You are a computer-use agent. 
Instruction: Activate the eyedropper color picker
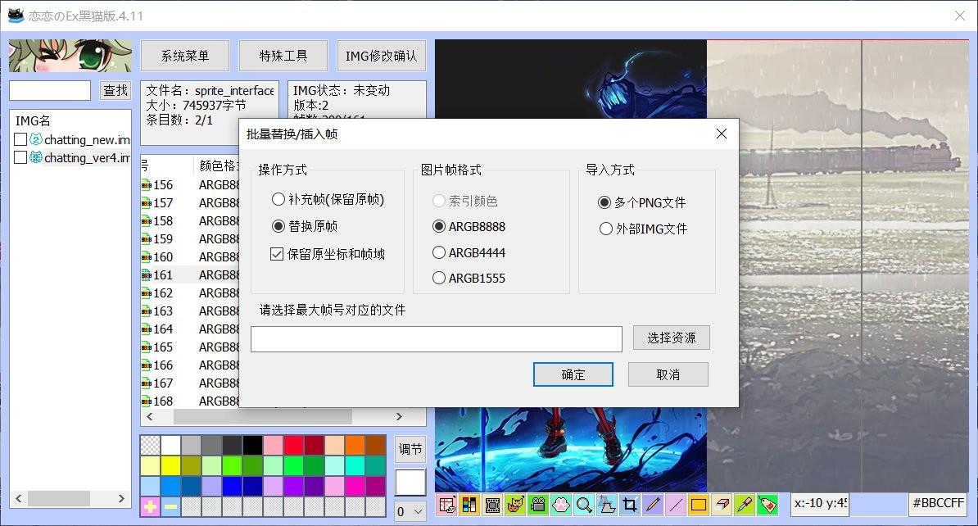(745, 505)
